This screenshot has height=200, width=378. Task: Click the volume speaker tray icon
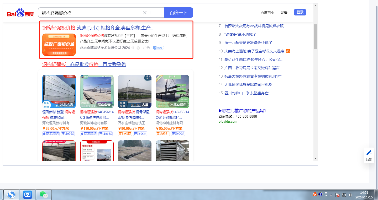tap(350, 195)
